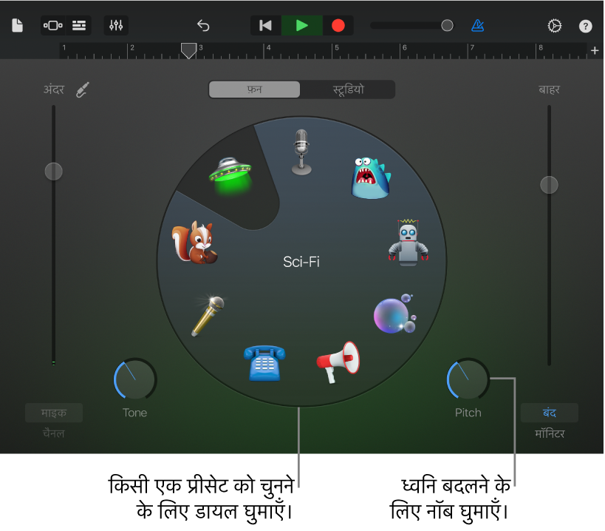
Task: Select the Squirrel voice preset
Action: [194, 243]
